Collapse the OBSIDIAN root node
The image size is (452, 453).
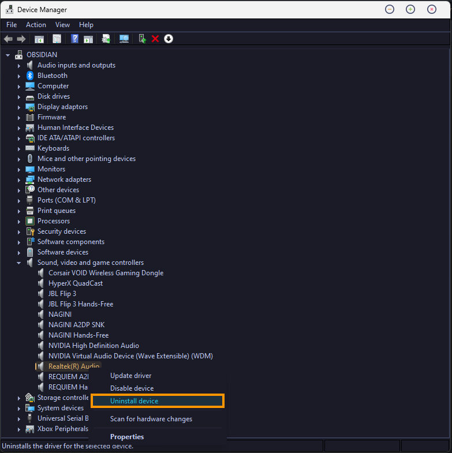[x=8, y=55]
